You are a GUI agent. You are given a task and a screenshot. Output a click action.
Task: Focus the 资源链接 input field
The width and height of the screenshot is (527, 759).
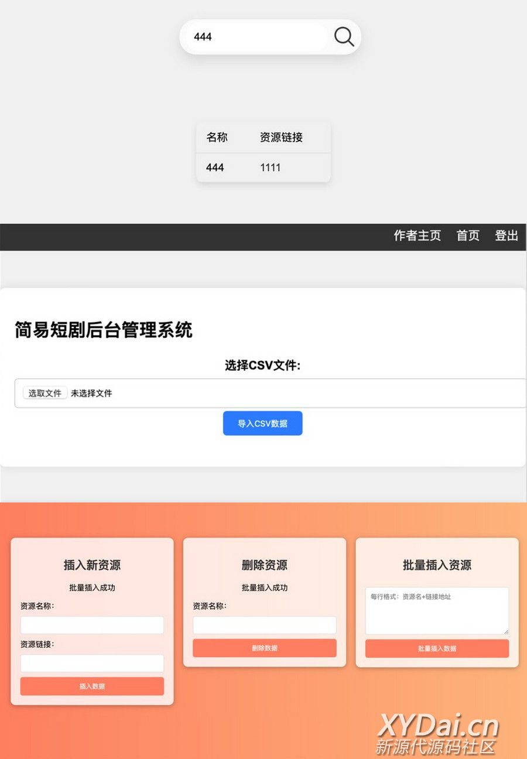point(92,663)
